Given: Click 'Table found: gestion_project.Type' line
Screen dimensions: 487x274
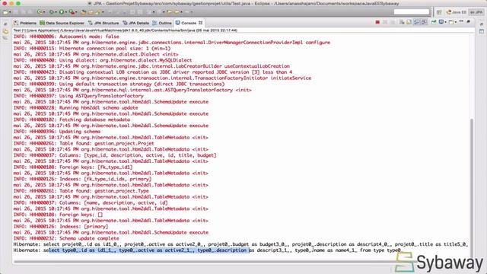Looking at the screenshot, I should pos(104,191).
